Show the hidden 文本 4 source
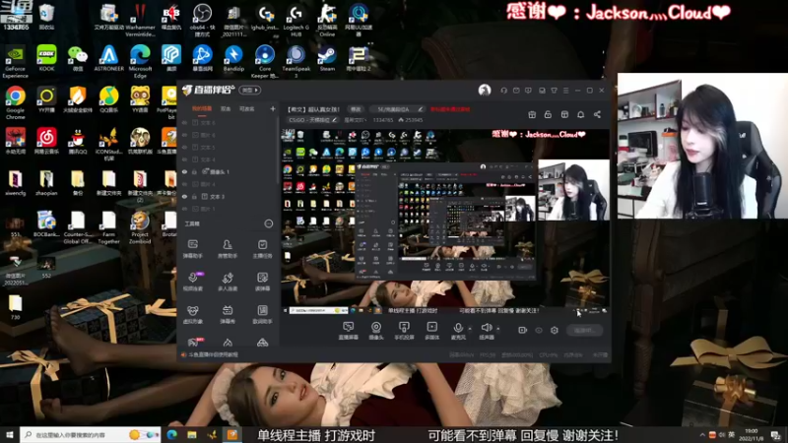 (x=184, y=159)
